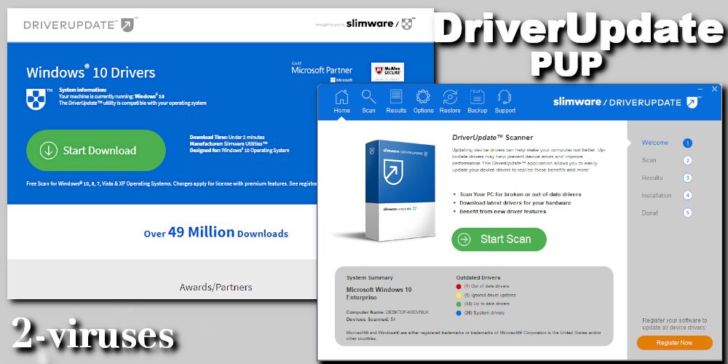
Task: Click the McAfee Secure badge
Action: point(387,72)
